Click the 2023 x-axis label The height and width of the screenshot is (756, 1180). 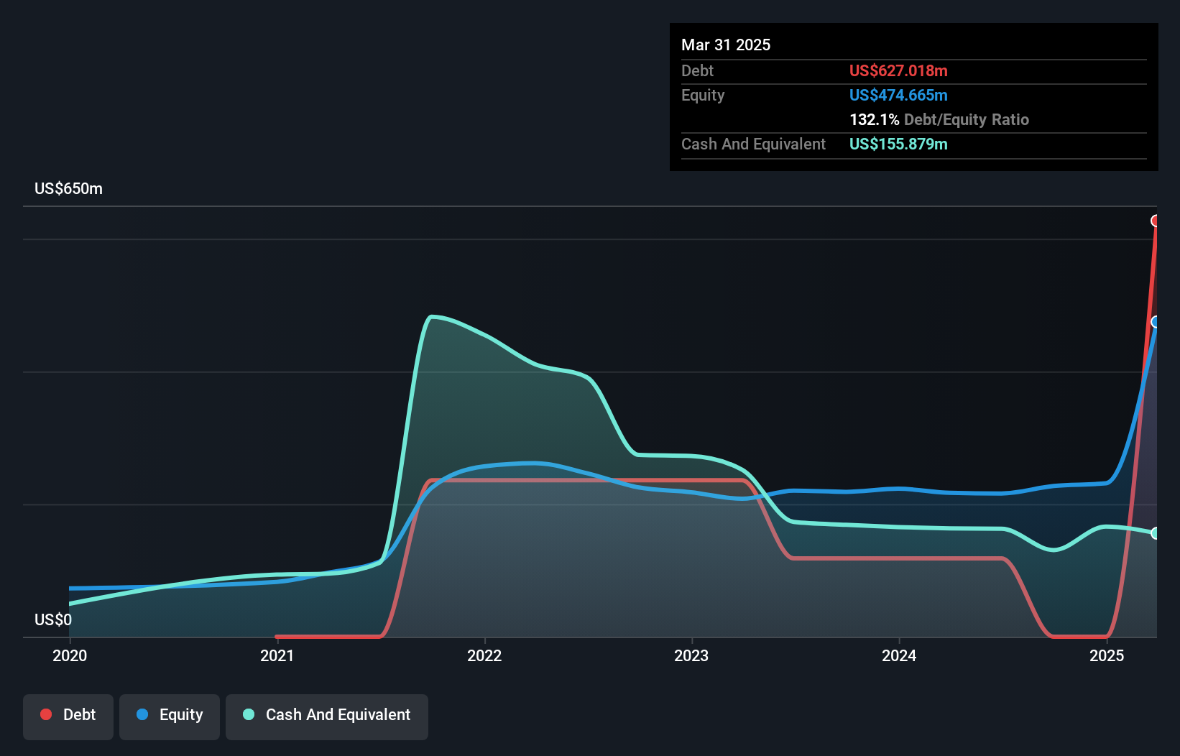tap(691, 655)
